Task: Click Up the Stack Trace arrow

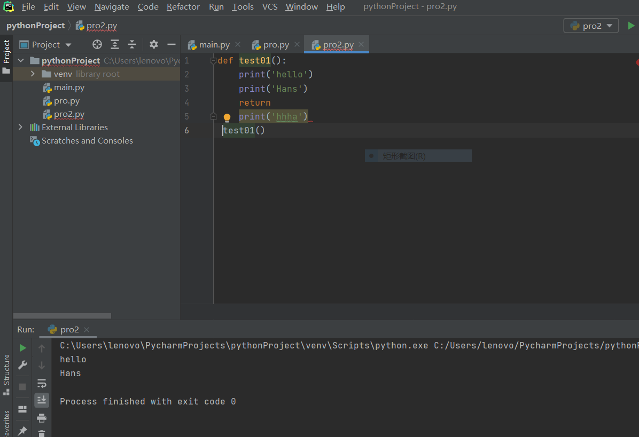Action: [x=42, y=348]
